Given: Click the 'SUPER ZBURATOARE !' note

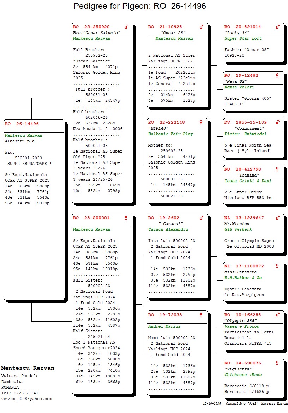Looking at the screenshot, I should [x=30, y=164].
